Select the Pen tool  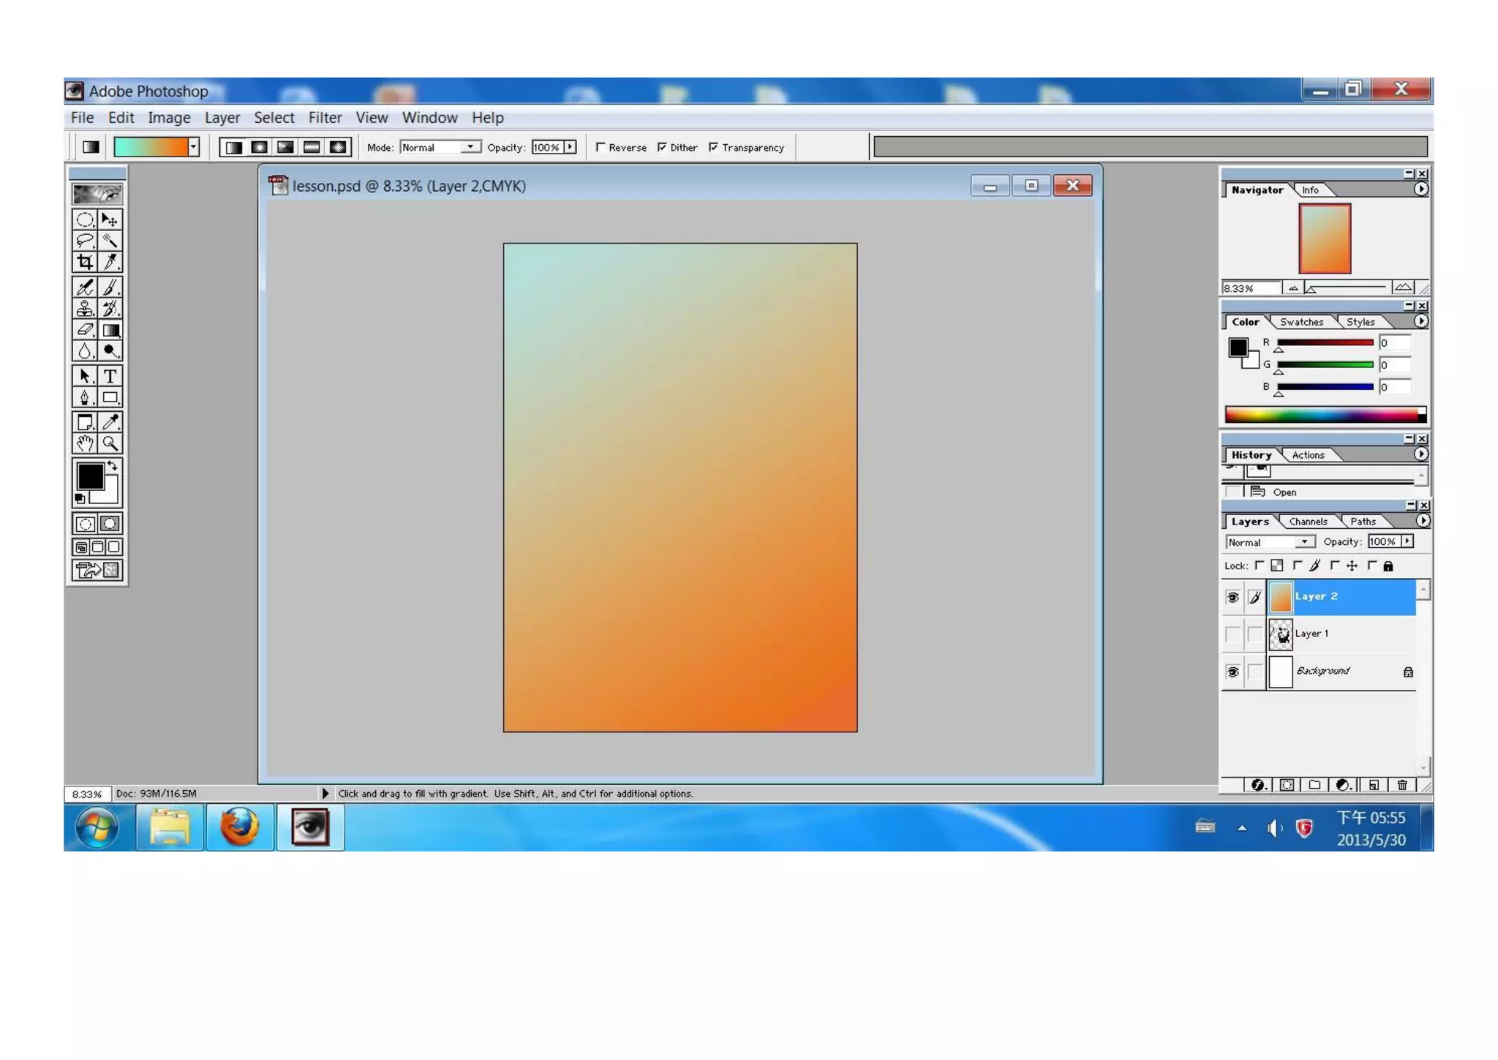tap(85, 397)
